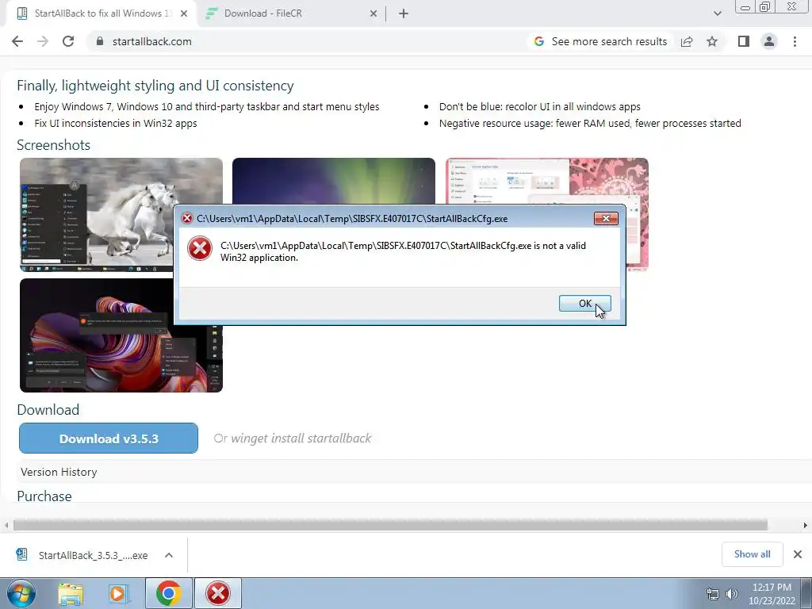The image size is (812, 609).
Task: Click the scroll right arrow
Action: (806, 525)
